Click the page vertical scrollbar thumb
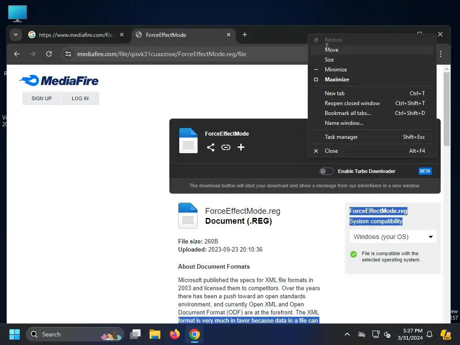Screen dimensions: 460x345 pyautogui.click(x=447, y=109)
